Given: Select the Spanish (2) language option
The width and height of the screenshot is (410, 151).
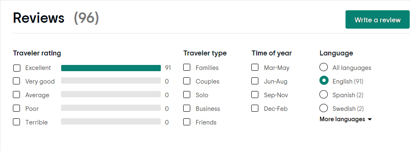Looking at the screenshot, I should tap(324, 94).
